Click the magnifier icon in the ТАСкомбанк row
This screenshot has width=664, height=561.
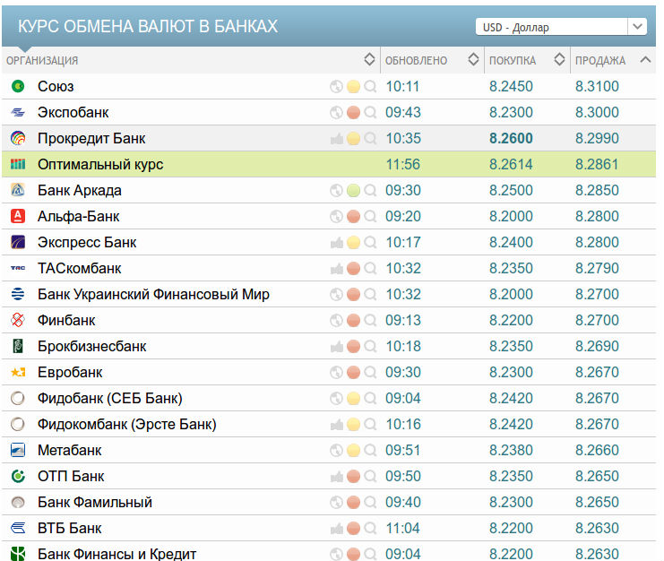pos(370,269)
